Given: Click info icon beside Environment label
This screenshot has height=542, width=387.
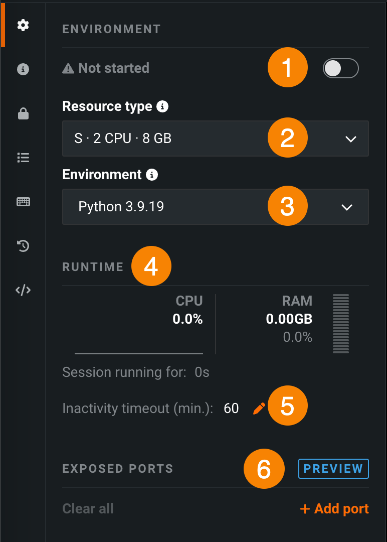Looking at the screenshot, I should (x=152, y=175).
